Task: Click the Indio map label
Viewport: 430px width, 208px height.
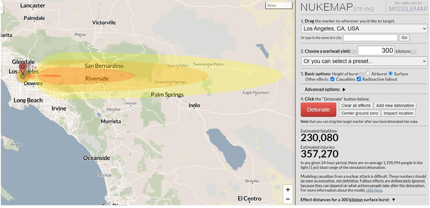Action: (194, 105)
